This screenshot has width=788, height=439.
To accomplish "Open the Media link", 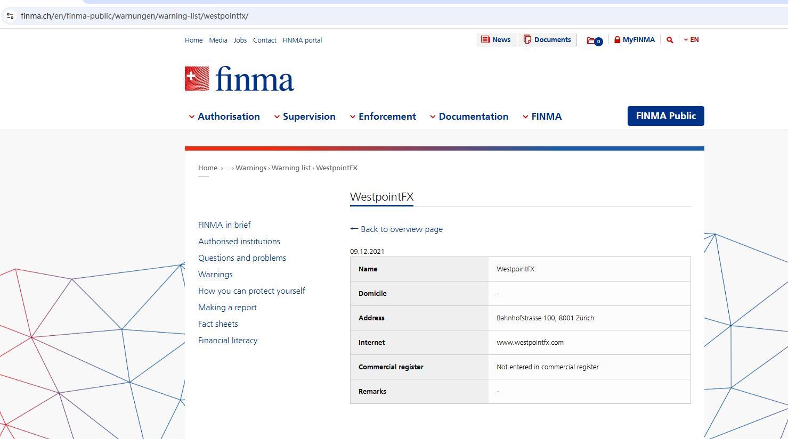I will click(218, 40).
